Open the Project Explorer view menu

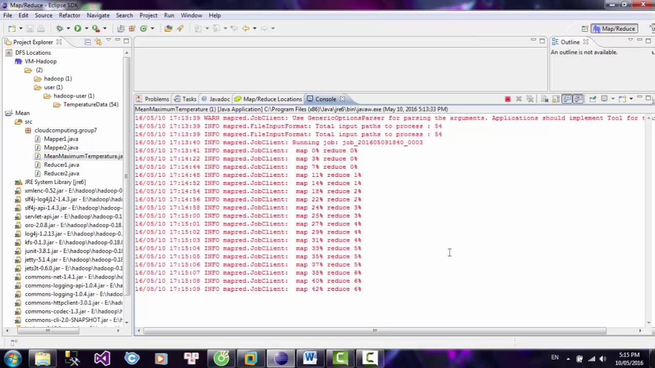108,40
